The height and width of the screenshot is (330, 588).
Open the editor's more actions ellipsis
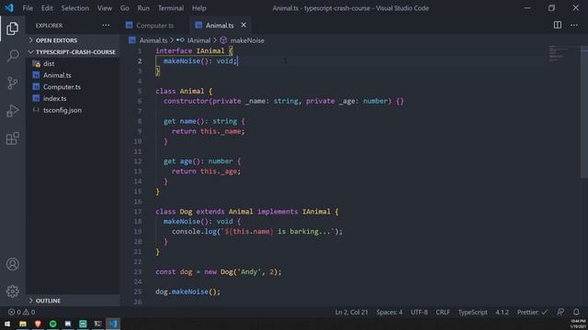tap(574, 25)
